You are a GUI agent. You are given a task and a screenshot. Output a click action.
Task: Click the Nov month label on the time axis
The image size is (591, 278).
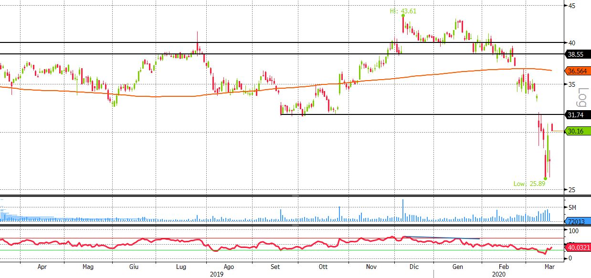[371, 268]
